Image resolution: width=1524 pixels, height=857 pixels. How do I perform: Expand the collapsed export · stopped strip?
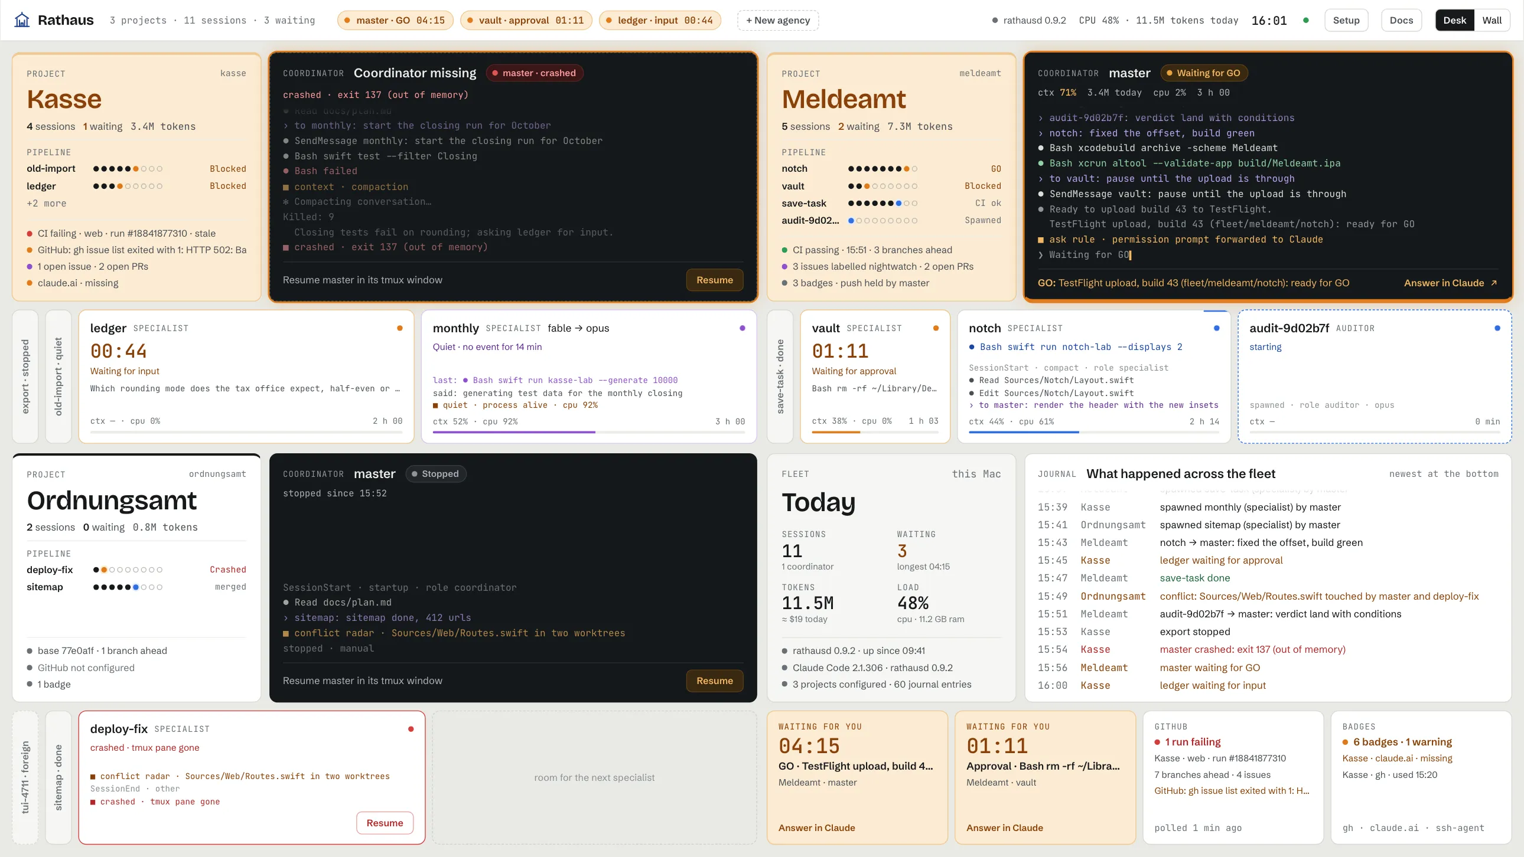tap(25, 376)
